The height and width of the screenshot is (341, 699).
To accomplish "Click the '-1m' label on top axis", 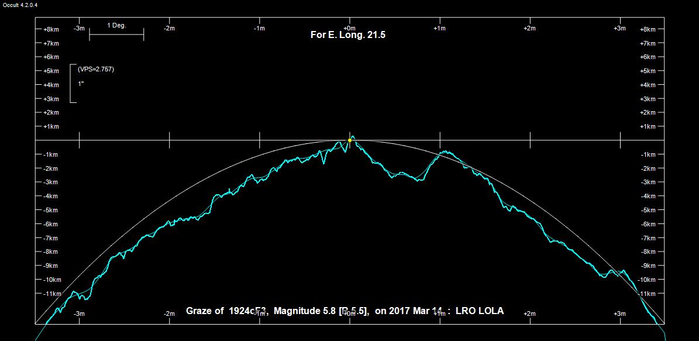I will point(259,28).
